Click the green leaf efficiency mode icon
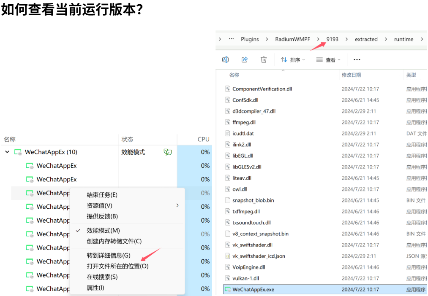Image resolution: width=428 pixels, height=296 pixels. tap(168, 152)
